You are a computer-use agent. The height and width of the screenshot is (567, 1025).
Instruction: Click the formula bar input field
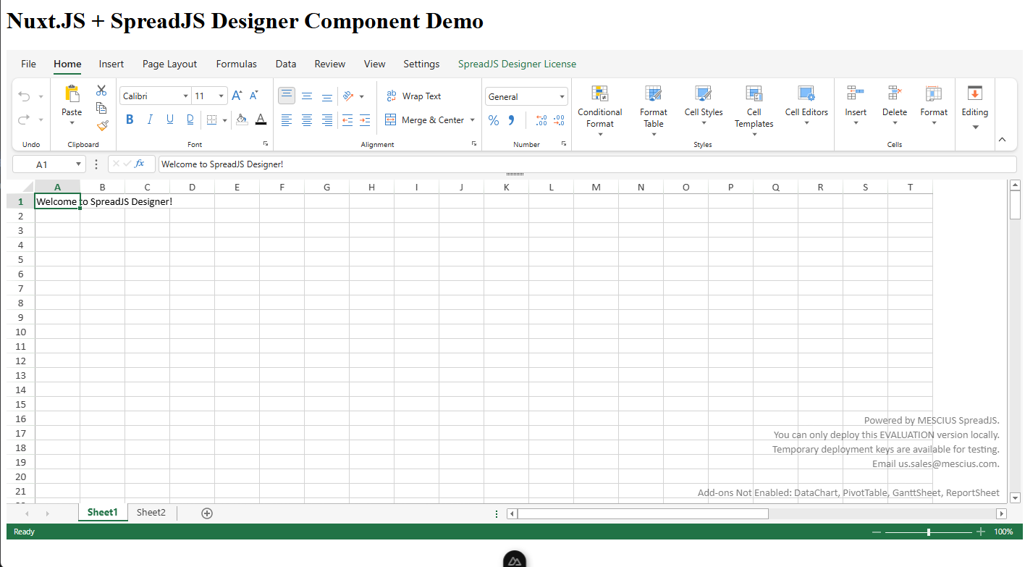[587, 164]
